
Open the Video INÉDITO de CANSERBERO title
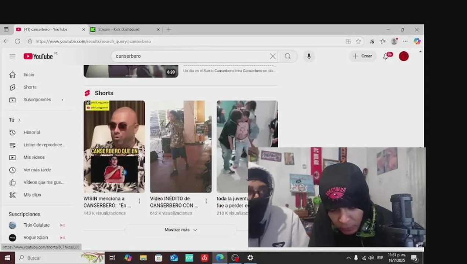click(x=174, y=202)
